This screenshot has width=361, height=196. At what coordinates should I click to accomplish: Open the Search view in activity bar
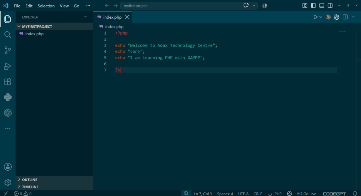tap(8, 35)
